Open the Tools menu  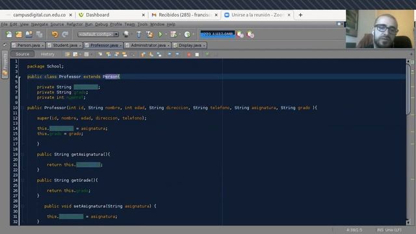click(x=142, y=24)
